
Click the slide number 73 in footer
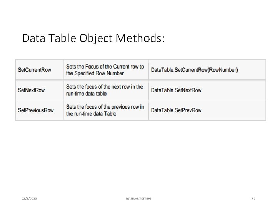[253, 198]
